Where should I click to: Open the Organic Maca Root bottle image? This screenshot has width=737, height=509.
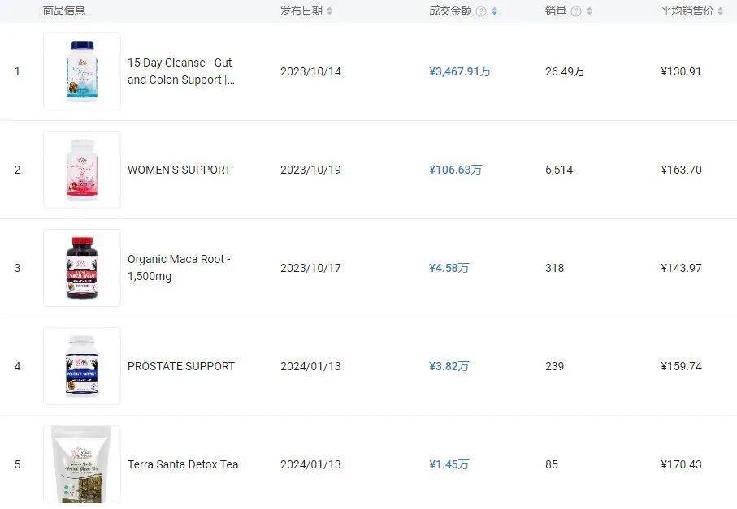click(82, 268)
